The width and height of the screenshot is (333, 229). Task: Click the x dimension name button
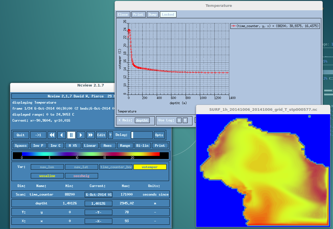41,221
